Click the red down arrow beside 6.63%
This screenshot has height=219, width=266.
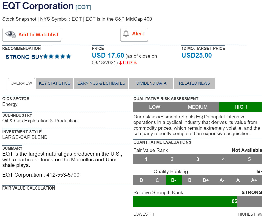tap(120, 63)
